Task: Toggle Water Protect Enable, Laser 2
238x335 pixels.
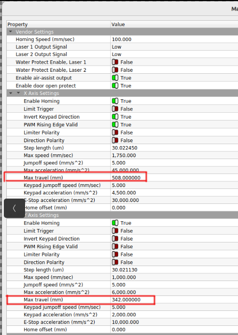Action: point(115,70)
